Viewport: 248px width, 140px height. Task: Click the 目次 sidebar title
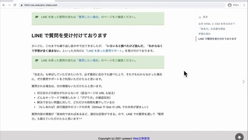pos(205,17)
